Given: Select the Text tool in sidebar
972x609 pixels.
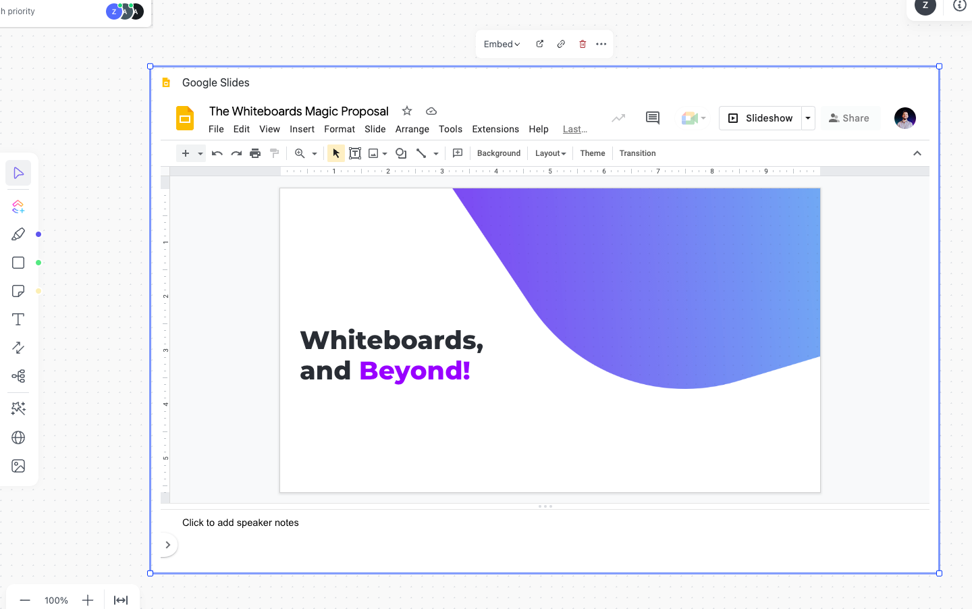Looking at the screenshot, I should coord(18,319).
